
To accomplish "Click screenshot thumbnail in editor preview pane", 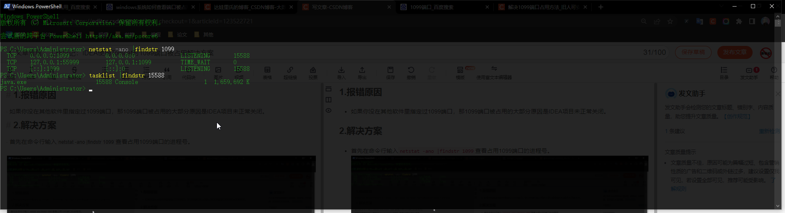I will (x=499, y=184).
